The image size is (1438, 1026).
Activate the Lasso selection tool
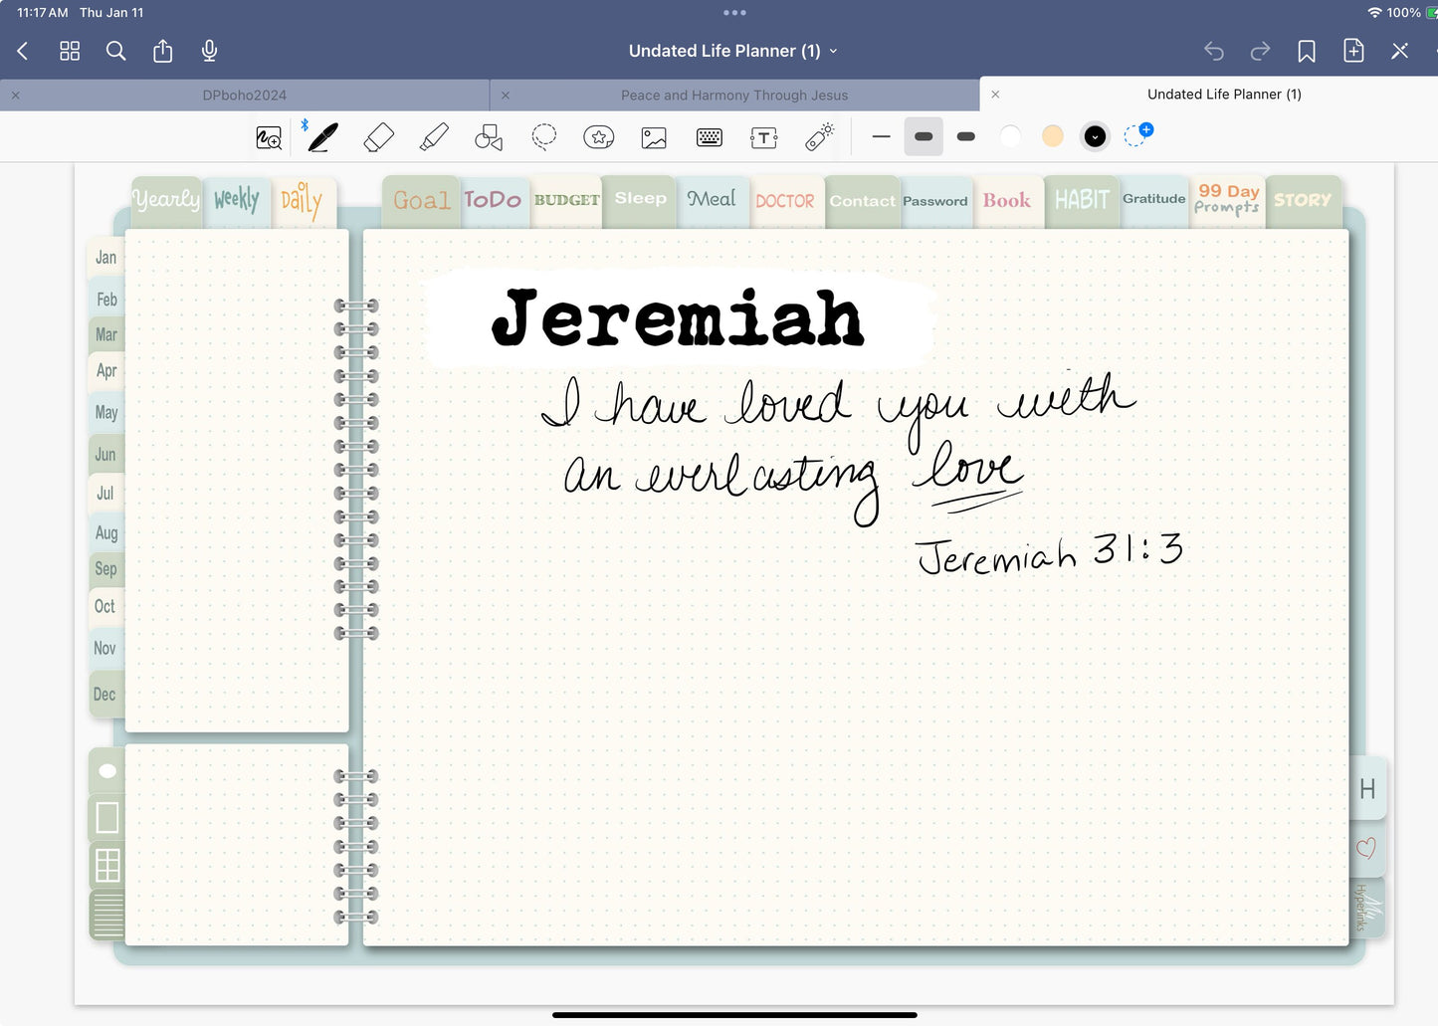[x=543, y=136]
